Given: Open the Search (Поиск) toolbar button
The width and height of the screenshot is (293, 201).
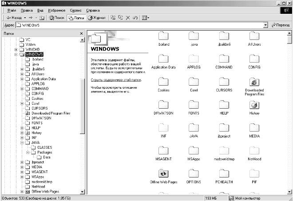Looking at the screenshot, I should click(x=57, y=18).
